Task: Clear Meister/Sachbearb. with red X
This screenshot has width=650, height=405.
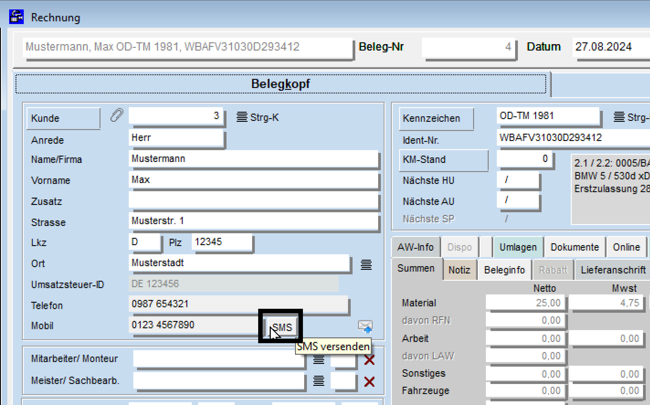Action: click(x=369, y=381)
